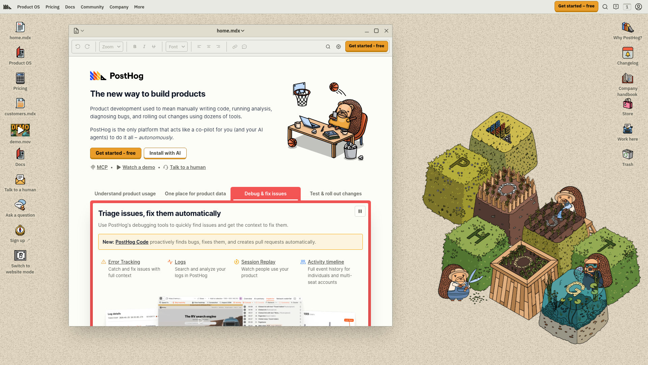
Task: Insert a link with toolbar icon
Action: pyautogui.click(x=235, y=47)
